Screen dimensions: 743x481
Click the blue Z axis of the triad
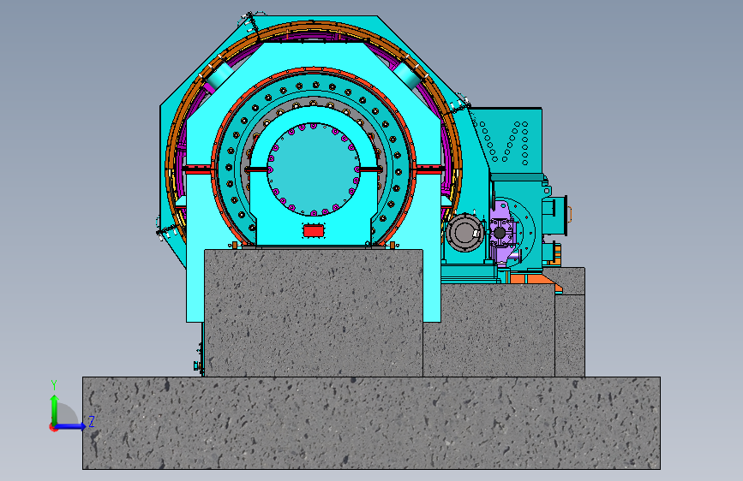tap(71, 426)
